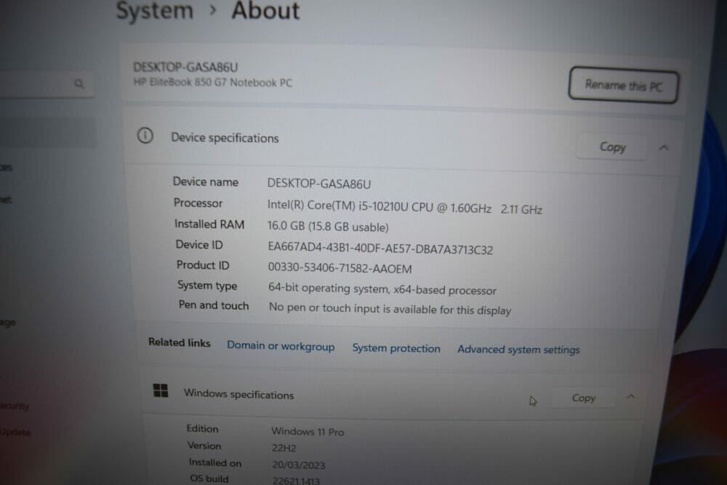Select the Installed RAM value 16.0 GB
Screen dimensions: 727x485
[286, 226]
